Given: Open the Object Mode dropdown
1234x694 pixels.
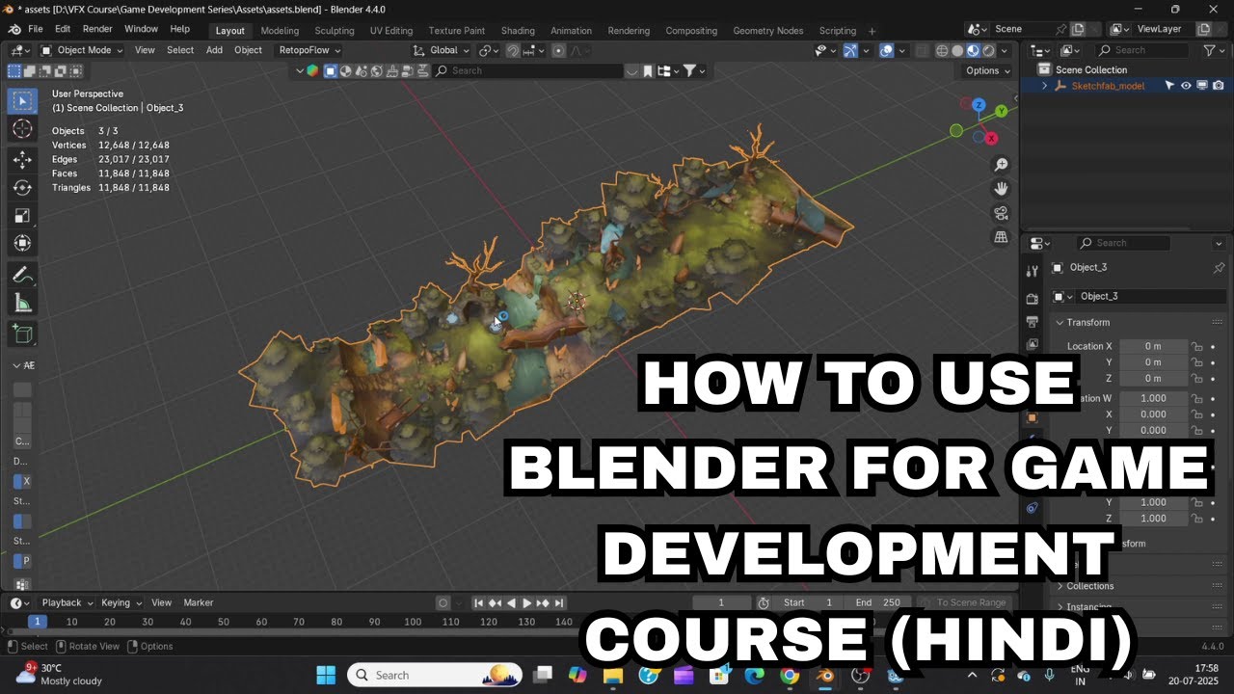Looking at the screenshot, I should (83, 50).
